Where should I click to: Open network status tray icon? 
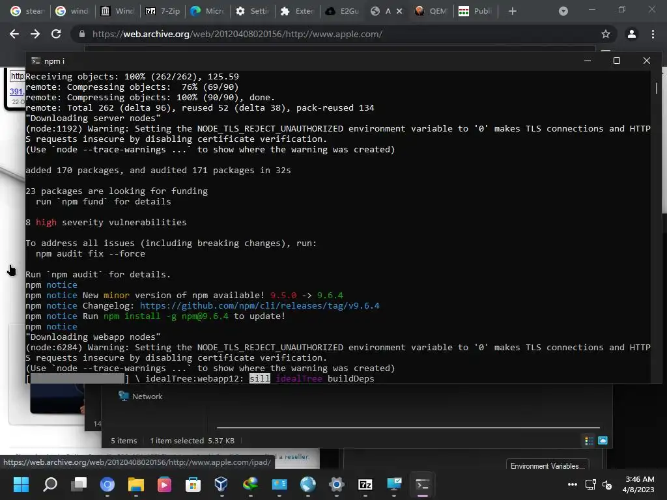(x=590, y=484)
